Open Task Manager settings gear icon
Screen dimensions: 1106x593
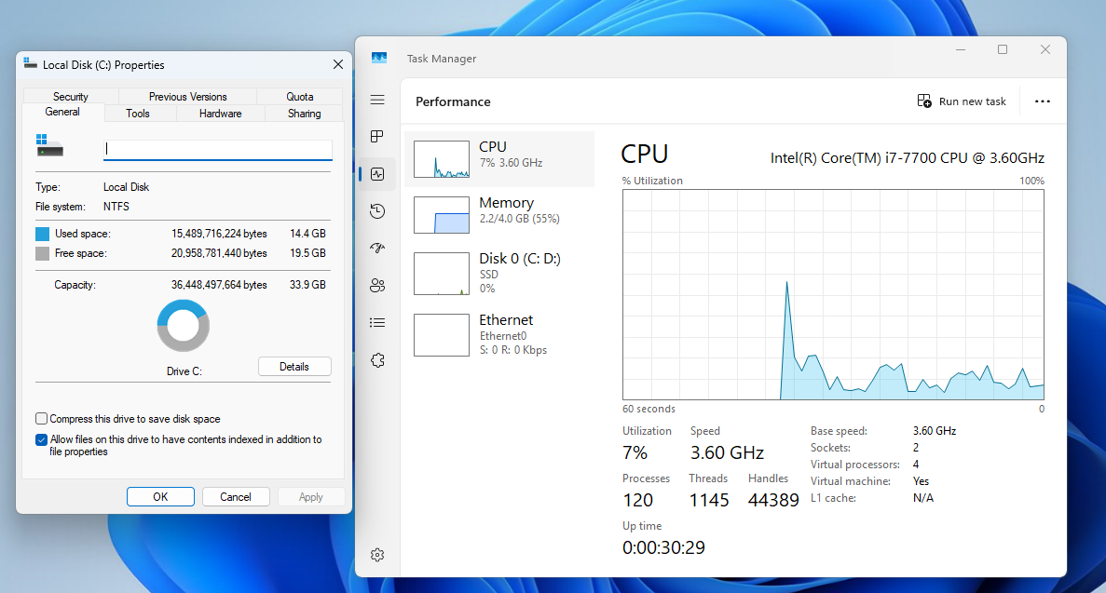[x=377, y=555]
